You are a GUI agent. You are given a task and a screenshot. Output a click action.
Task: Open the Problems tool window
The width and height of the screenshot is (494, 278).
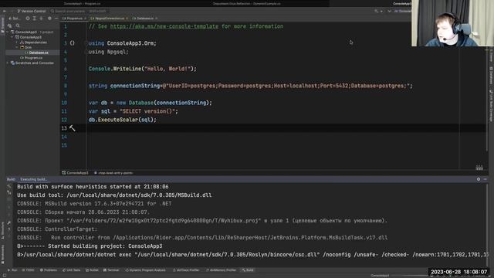49,270
